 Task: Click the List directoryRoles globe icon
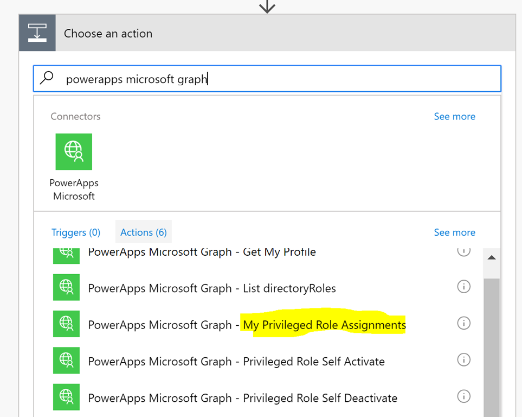click(66, 287)
